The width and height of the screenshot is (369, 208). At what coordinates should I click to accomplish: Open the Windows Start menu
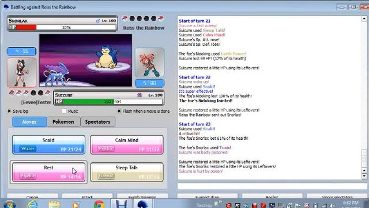9,204
